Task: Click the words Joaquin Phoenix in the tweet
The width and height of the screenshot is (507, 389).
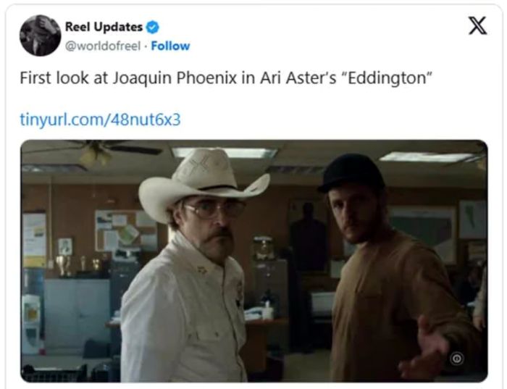Action: click(x=175, y=78)
